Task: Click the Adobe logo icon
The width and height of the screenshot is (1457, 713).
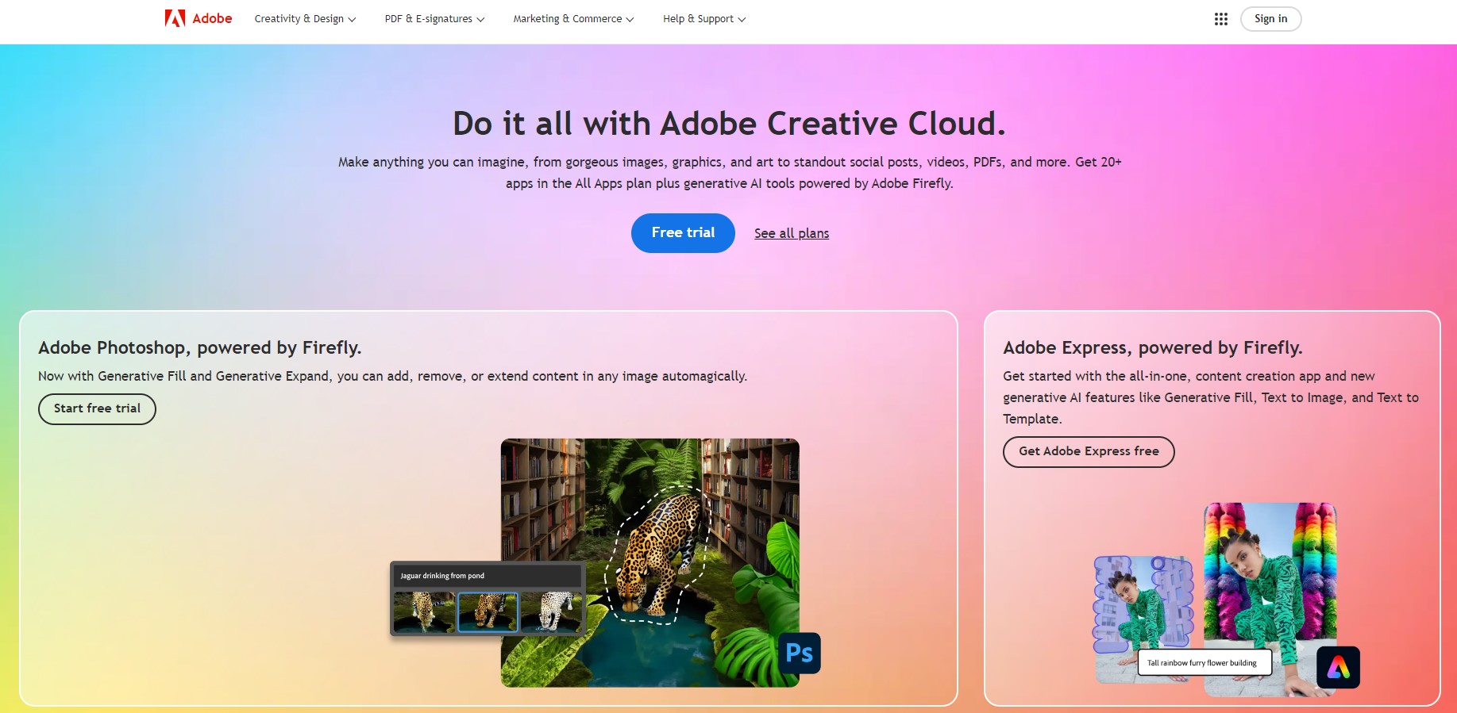Action: click(x=175, y=18)
